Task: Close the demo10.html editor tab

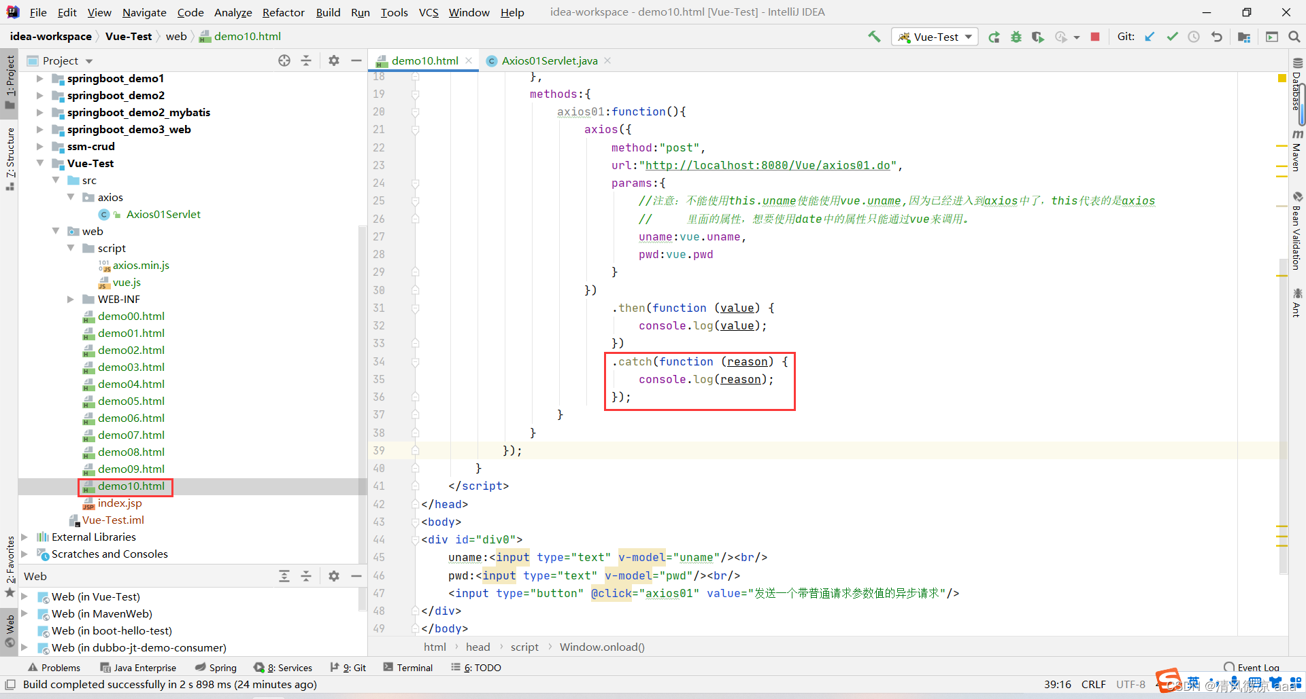Action: [469, 60]
